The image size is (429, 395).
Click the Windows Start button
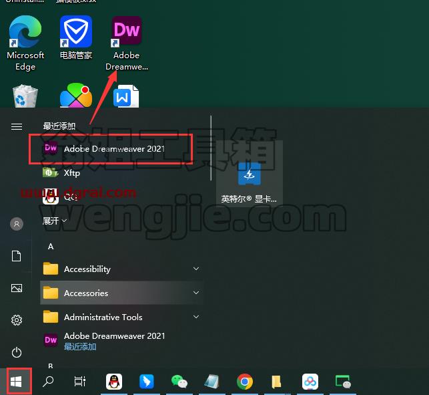click(17, 382)
